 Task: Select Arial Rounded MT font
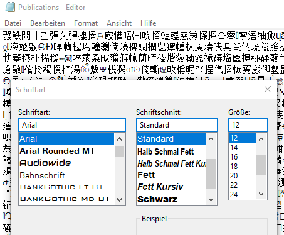(66, 151)
